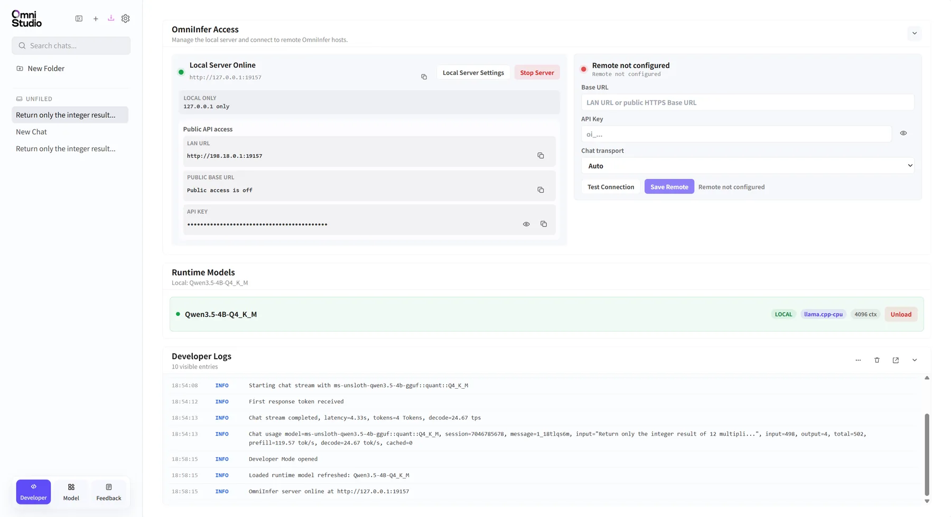The image size is (951, 517).
Task: Open the settings gear icon
Action: pyautogui.click(x=125, y=18)
